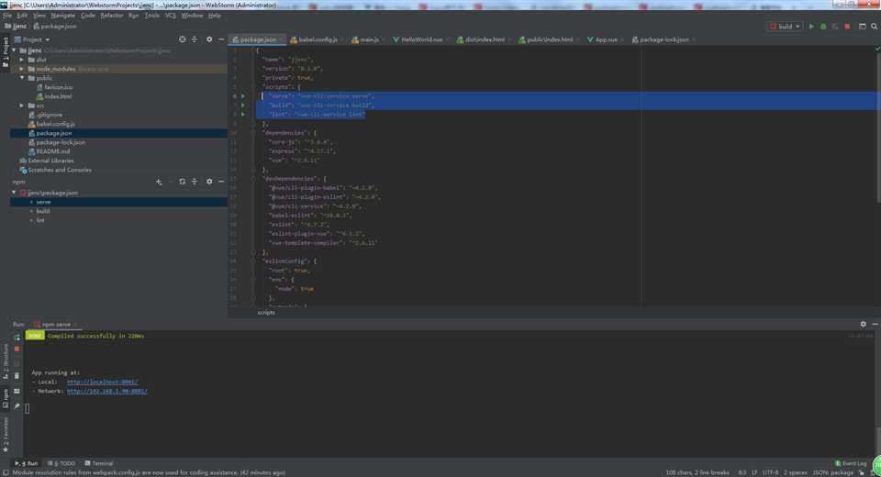Click the UTF-8 encoding in the status bar

[x=770, y=472]
